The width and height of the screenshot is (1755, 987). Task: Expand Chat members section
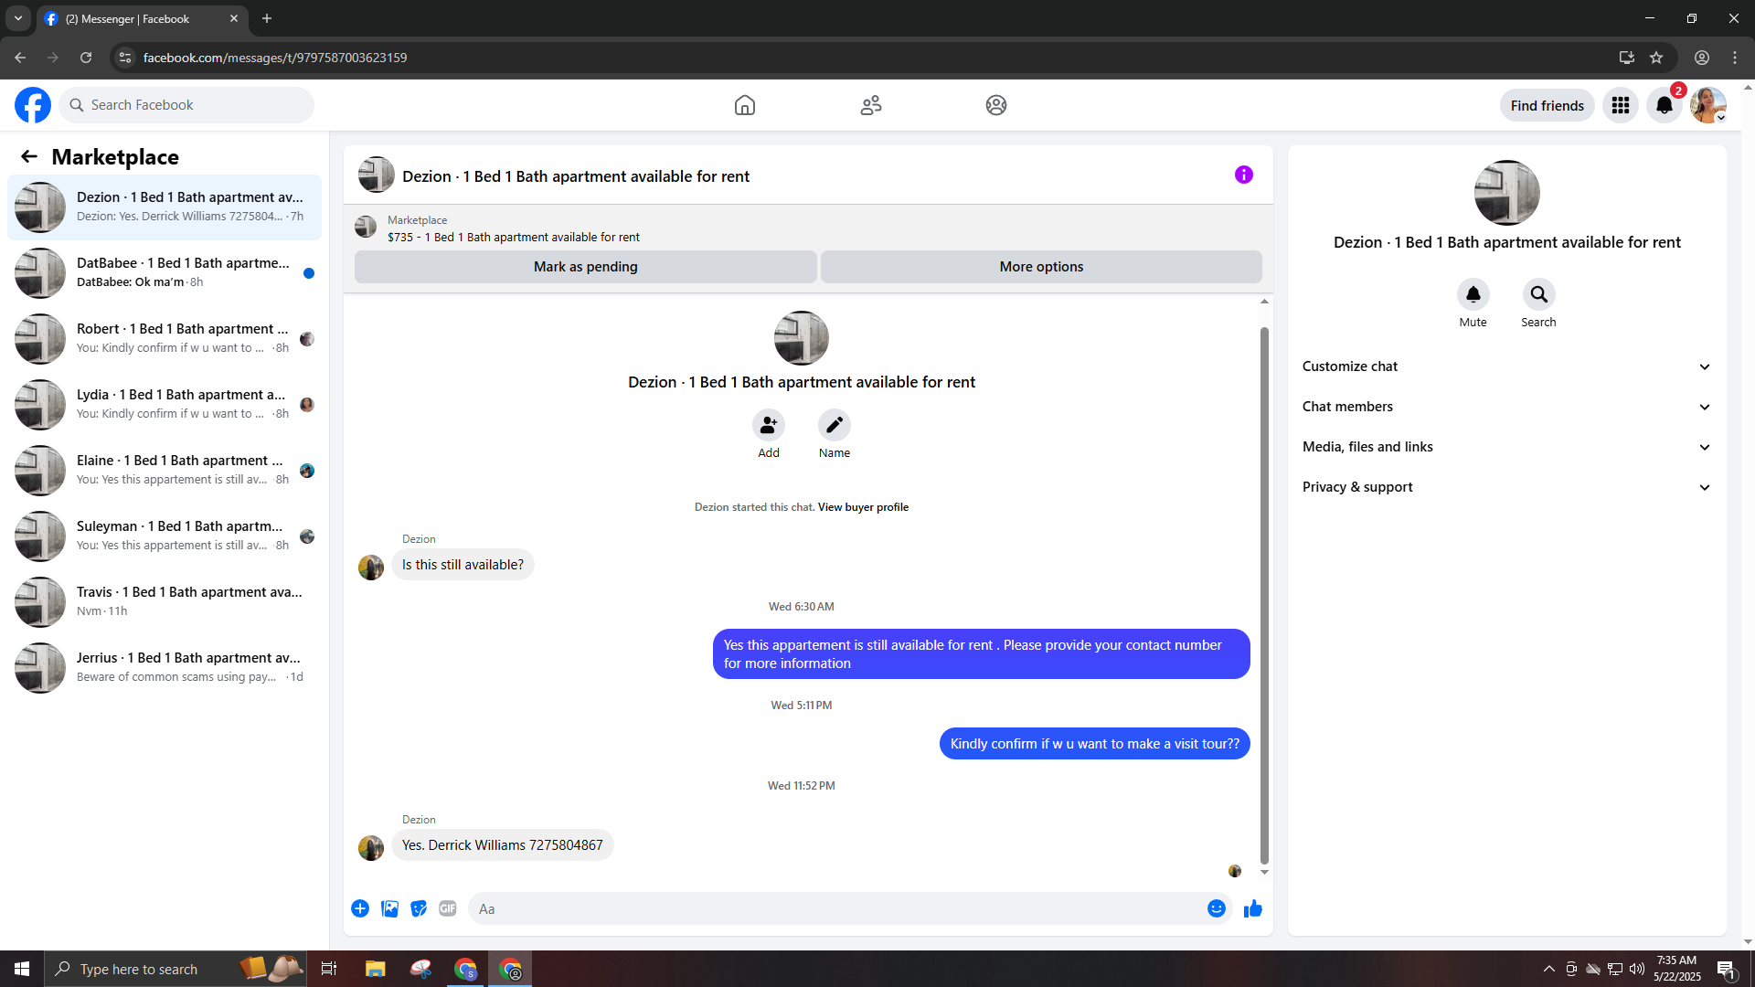coord(1507,407)
